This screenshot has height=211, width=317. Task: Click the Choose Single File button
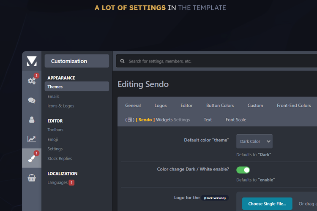(267, 204)
